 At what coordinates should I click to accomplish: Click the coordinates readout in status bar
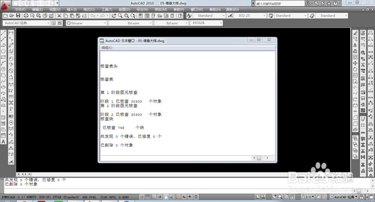click(106, 197)
